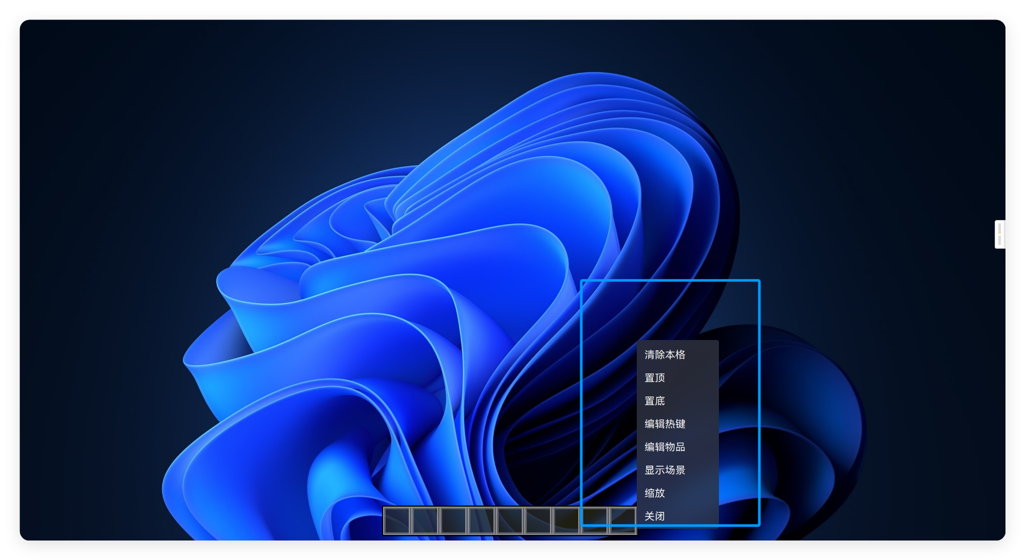Select the ninth, rightmost hotbar slot
Screen dimensions: 1025x560
pyautogui.click(x=622, y=521)
